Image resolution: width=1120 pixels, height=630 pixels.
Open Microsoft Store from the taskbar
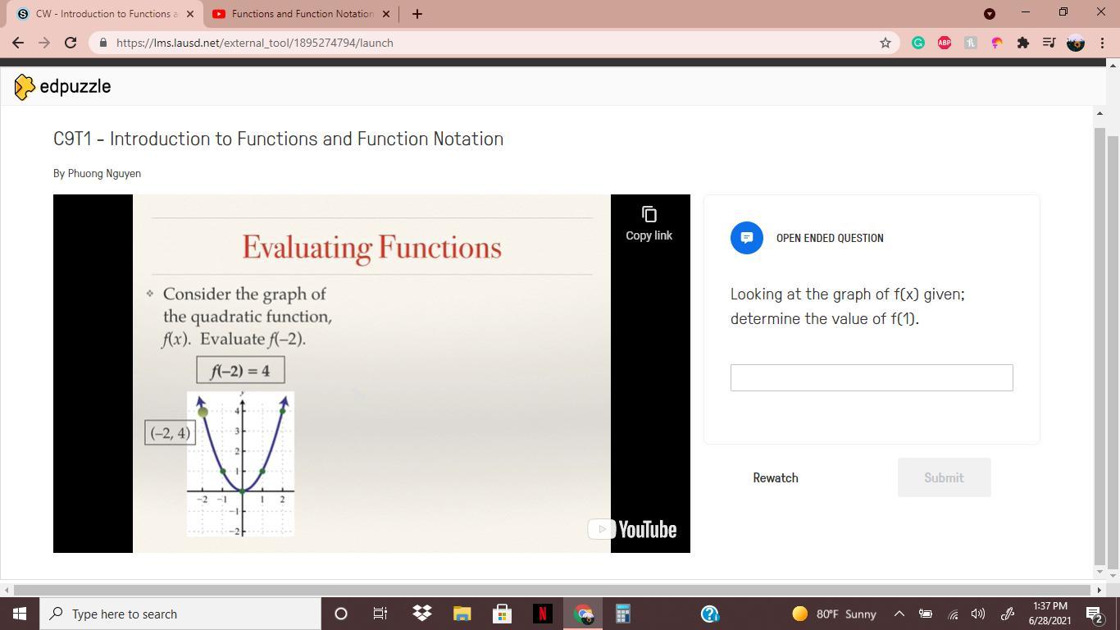click(x=503, y=614)
